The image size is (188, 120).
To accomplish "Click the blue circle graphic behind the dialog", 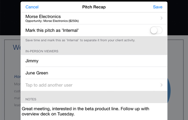I will (x=169, y=90).
